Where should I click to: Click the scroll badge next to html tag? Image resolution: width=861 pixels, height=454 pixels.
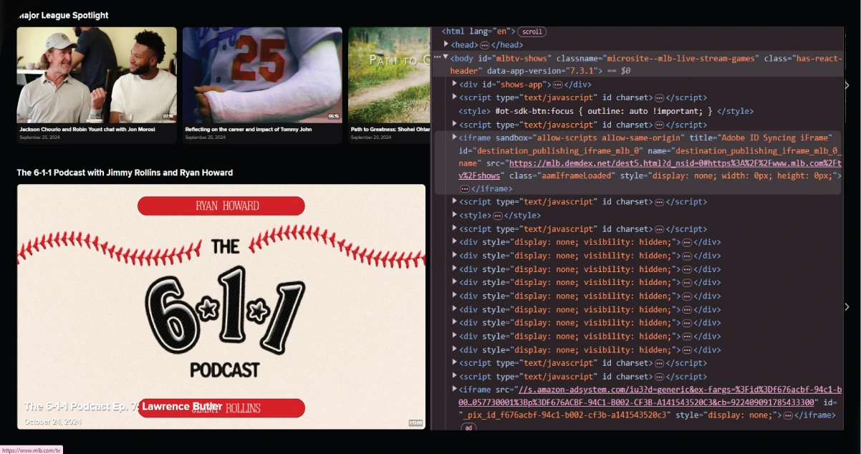531,32
